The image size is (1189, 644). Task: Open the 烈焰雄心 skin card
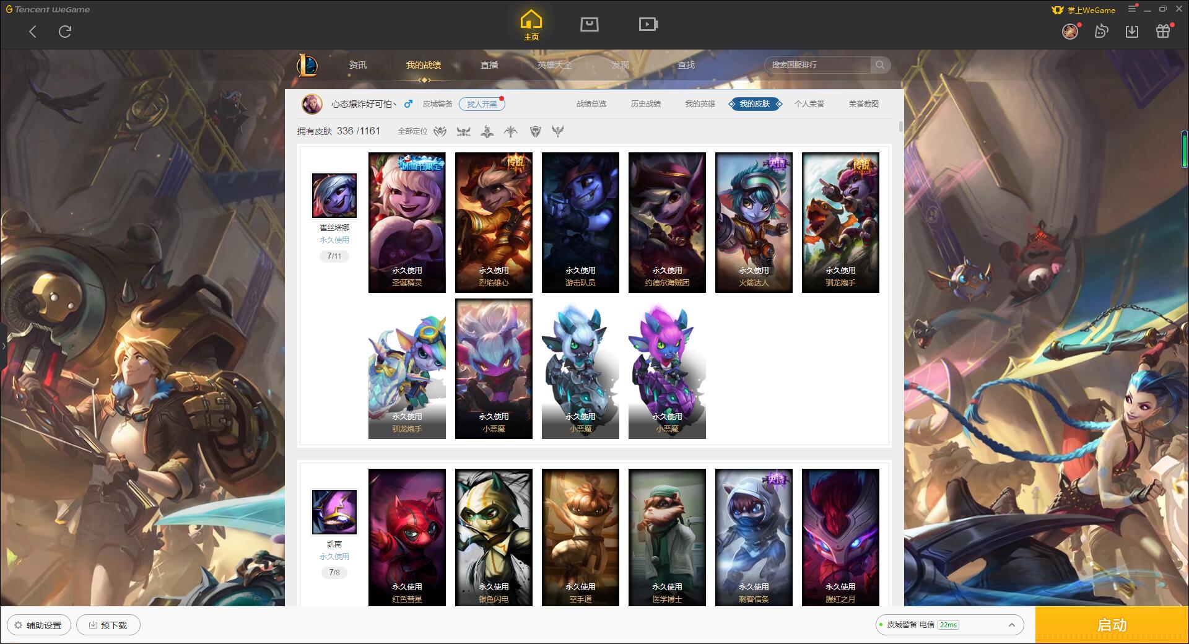[494, 222]
